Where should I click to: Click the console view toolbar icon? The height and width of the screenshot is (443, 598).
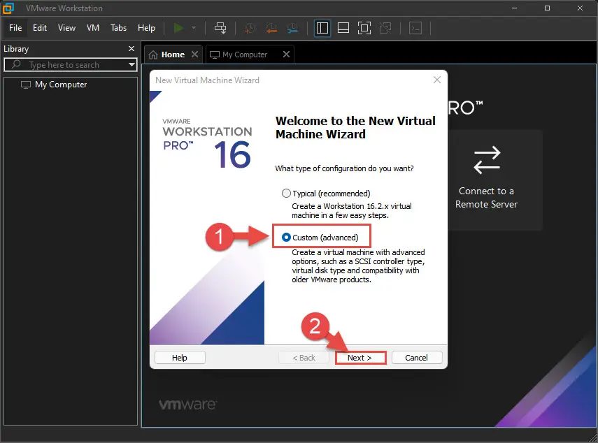[x=415, y=28]
